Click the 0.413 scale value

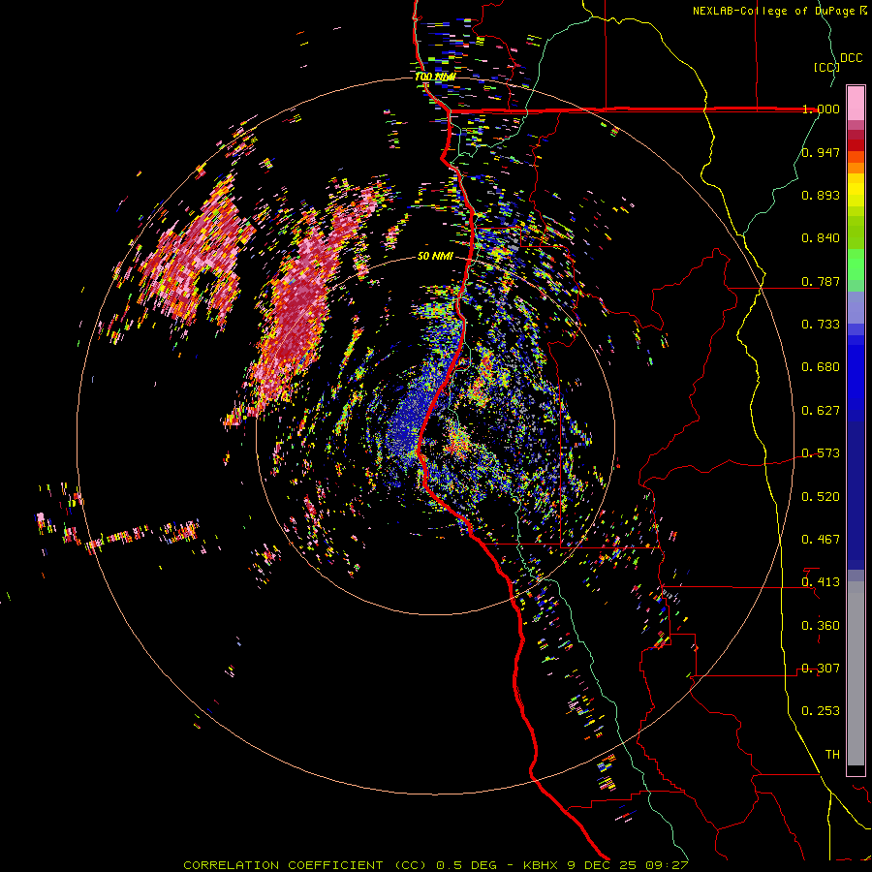coord(821,582)
